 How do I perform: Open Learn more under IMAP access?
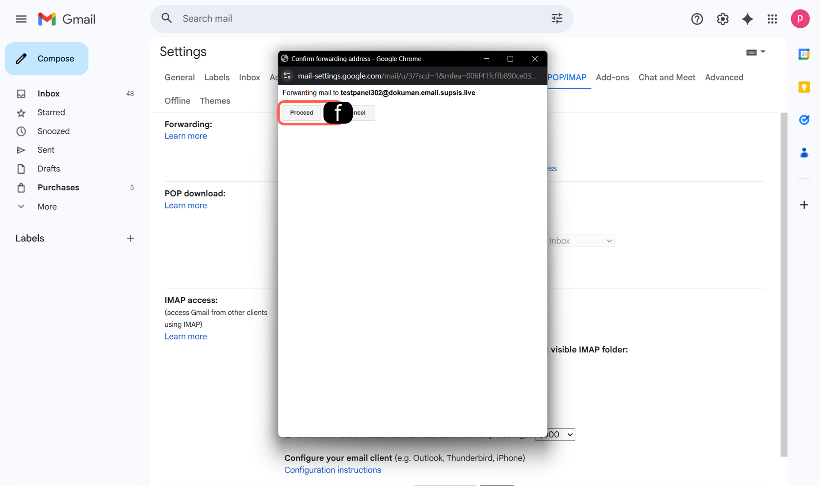185,337
